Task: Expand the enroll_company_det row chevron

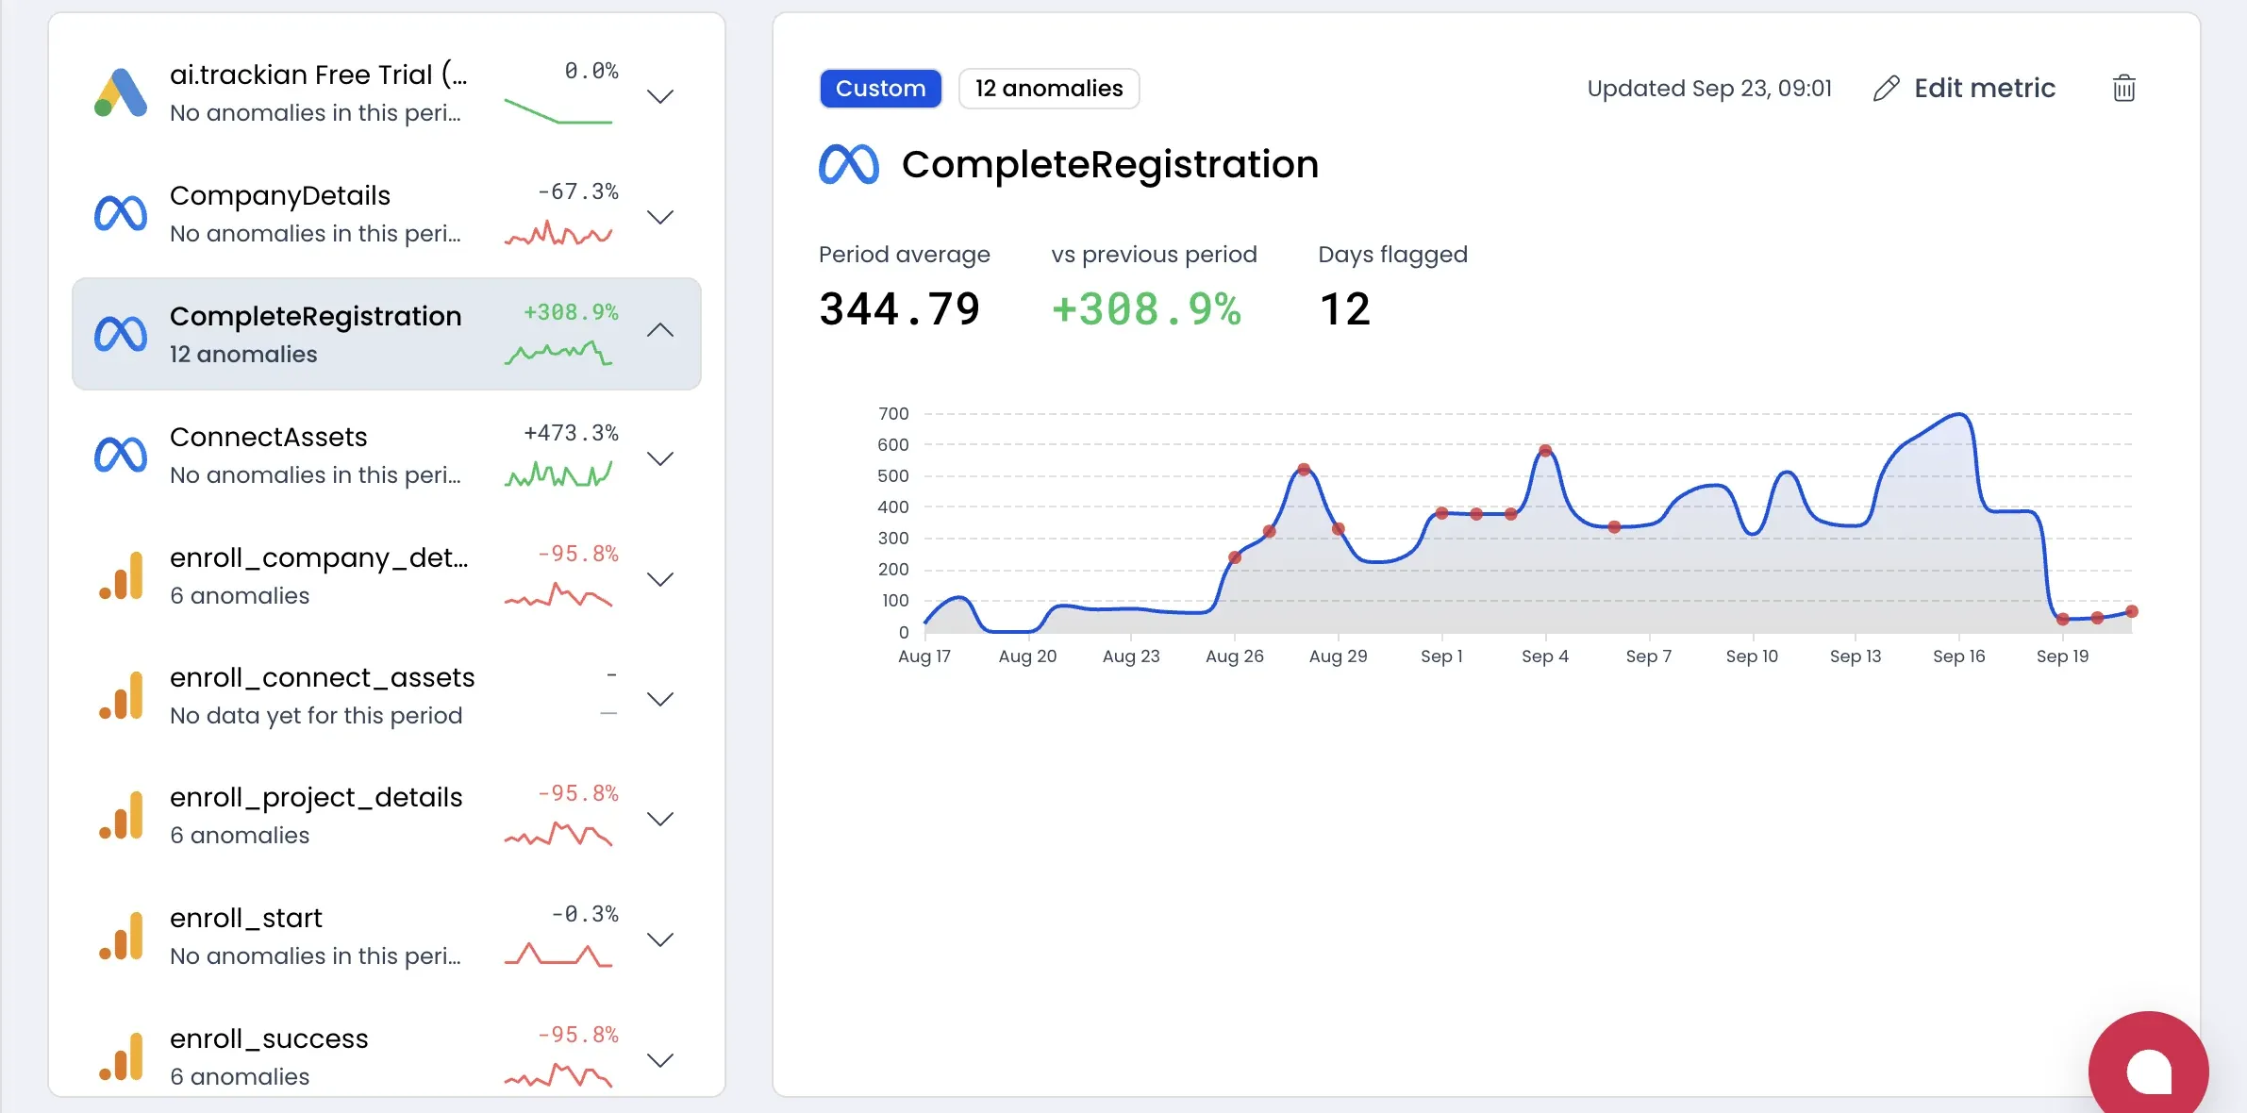Action: (660, 579)
